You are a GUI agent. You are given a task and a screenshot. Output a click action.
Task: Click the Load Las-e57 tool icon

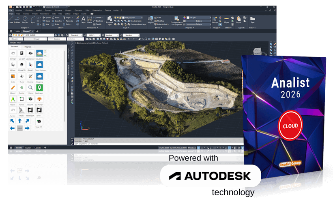21,53
